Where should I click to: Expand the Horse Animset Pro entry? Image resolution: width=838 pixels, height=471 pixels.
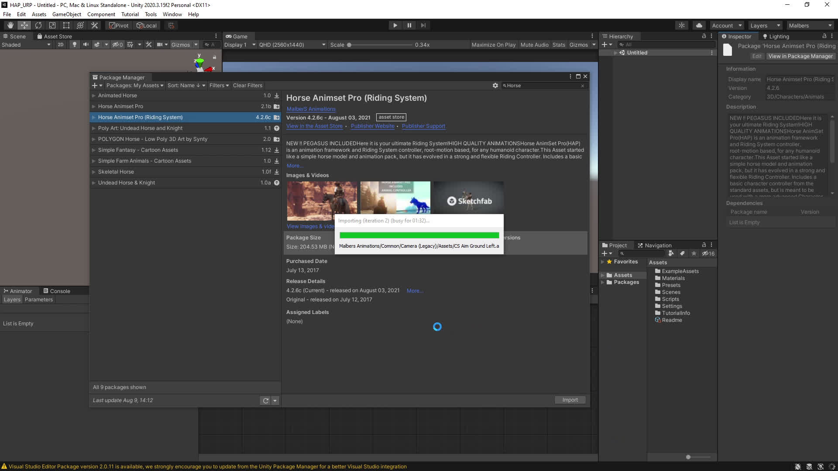[93, 106]
